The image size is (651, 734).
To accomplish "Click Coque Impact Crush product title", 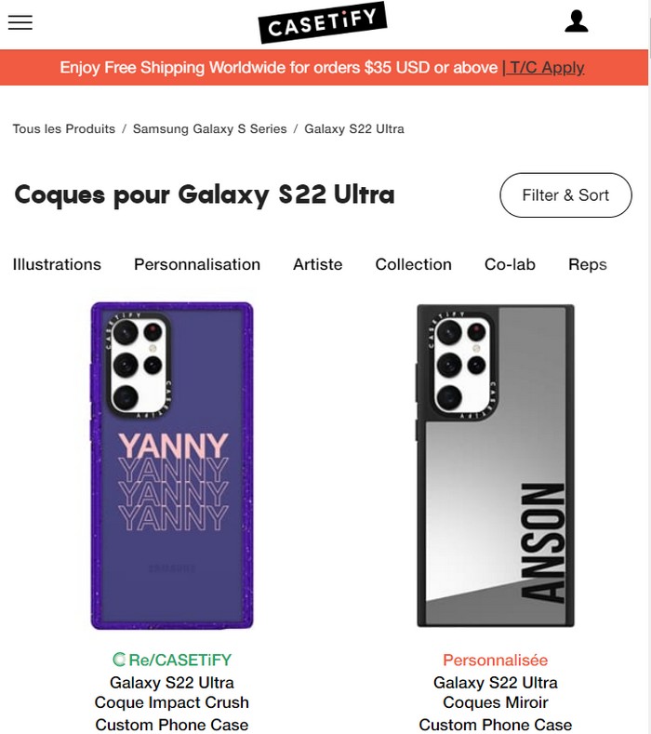I will [172, 702].
